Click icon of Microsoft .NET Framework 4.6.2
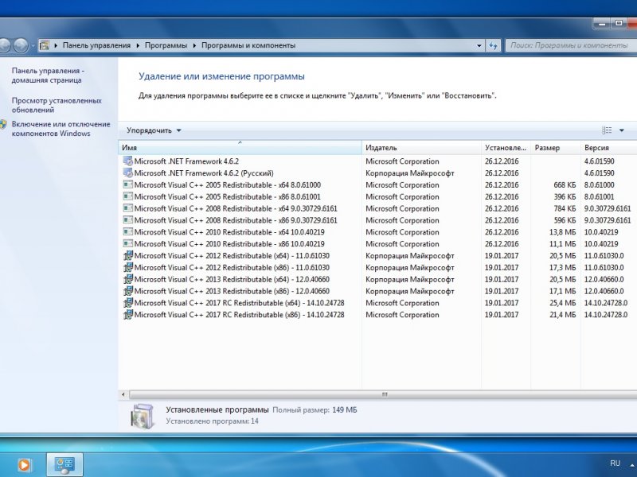 pos(127,161)
